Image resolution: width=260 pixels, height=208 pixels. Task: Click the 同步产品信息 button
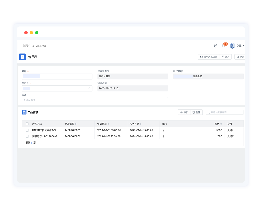click(x=209, y=57)
